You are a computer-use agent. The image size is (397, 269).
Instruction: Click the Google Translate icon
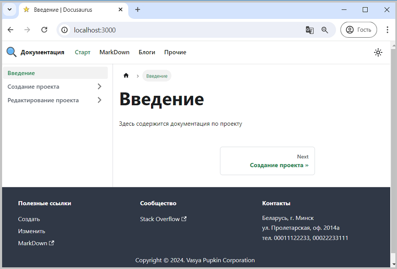click(x=310, y=30)
